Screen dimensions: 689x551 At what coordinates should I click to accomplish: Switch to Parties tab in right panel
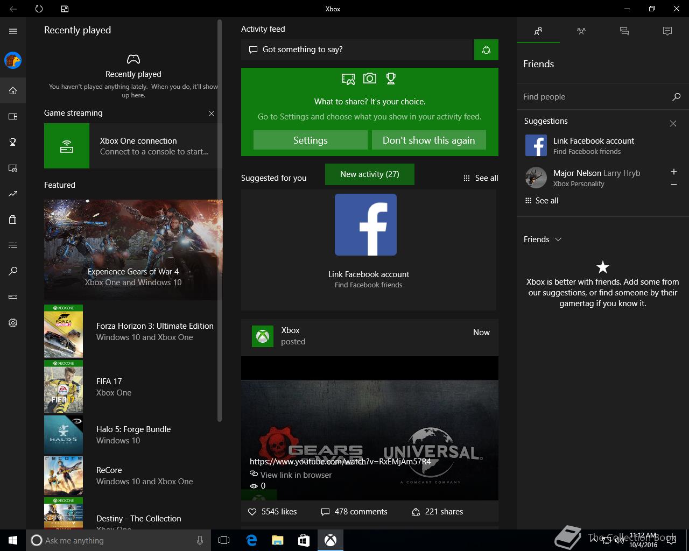(x=581, y=31)
